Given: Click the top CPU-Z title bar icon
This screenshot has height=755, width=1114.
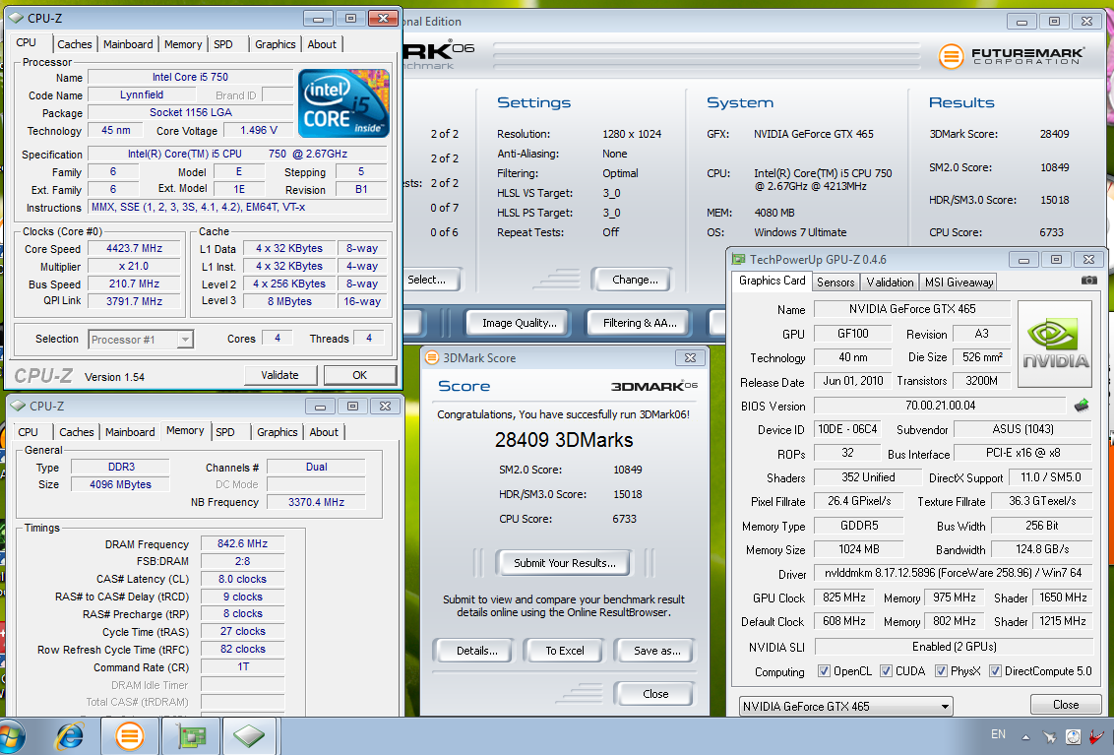Looking at the screenshot, I should coord(17,18).
